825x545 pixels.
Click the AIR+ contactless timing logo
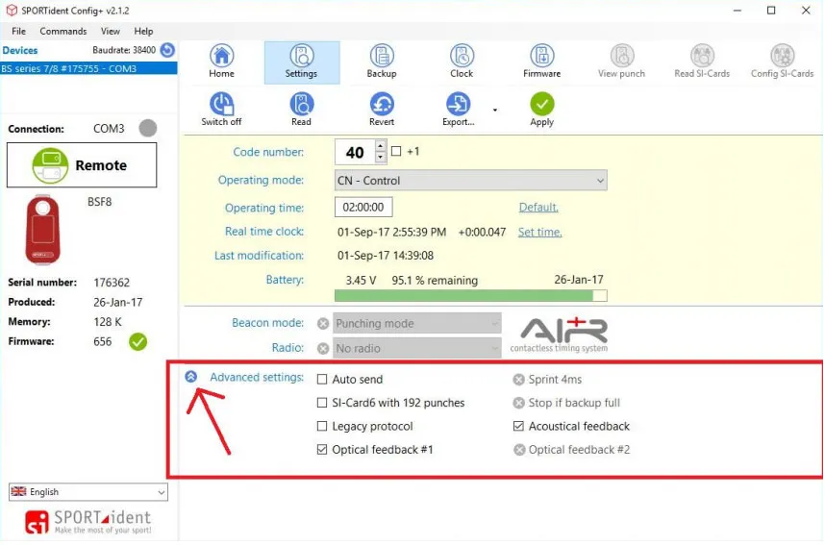click(x=560, y=335)
